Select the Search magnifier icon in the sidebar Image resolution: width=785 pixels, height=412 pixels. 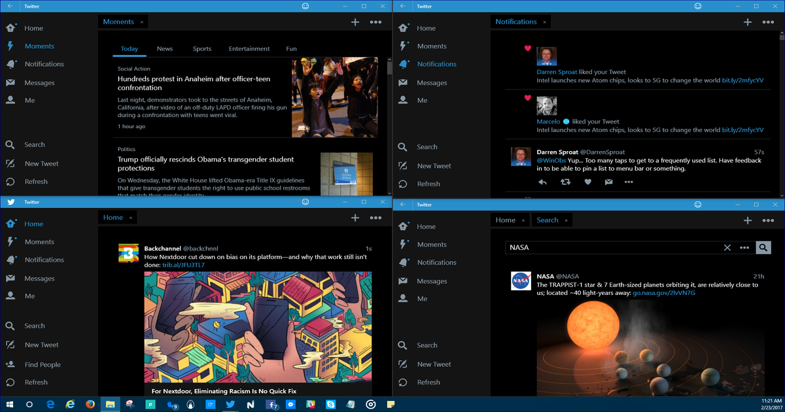[9, 145]
